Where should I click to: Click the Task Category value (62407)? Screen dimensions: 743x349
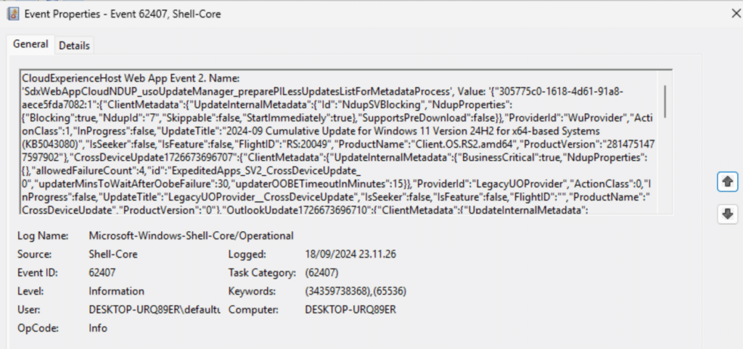[x=321, y=272]
